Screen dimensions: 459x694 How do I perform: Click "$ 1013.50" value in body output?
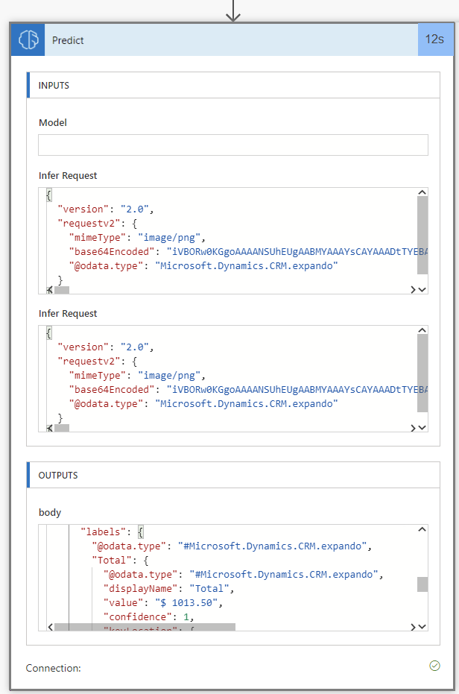[x=186, y=603]
